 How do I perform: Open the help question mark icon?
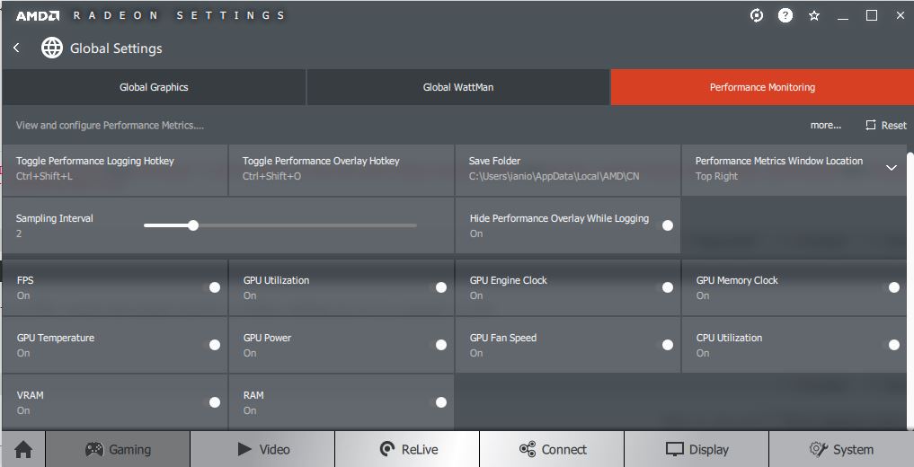[785, 15]
